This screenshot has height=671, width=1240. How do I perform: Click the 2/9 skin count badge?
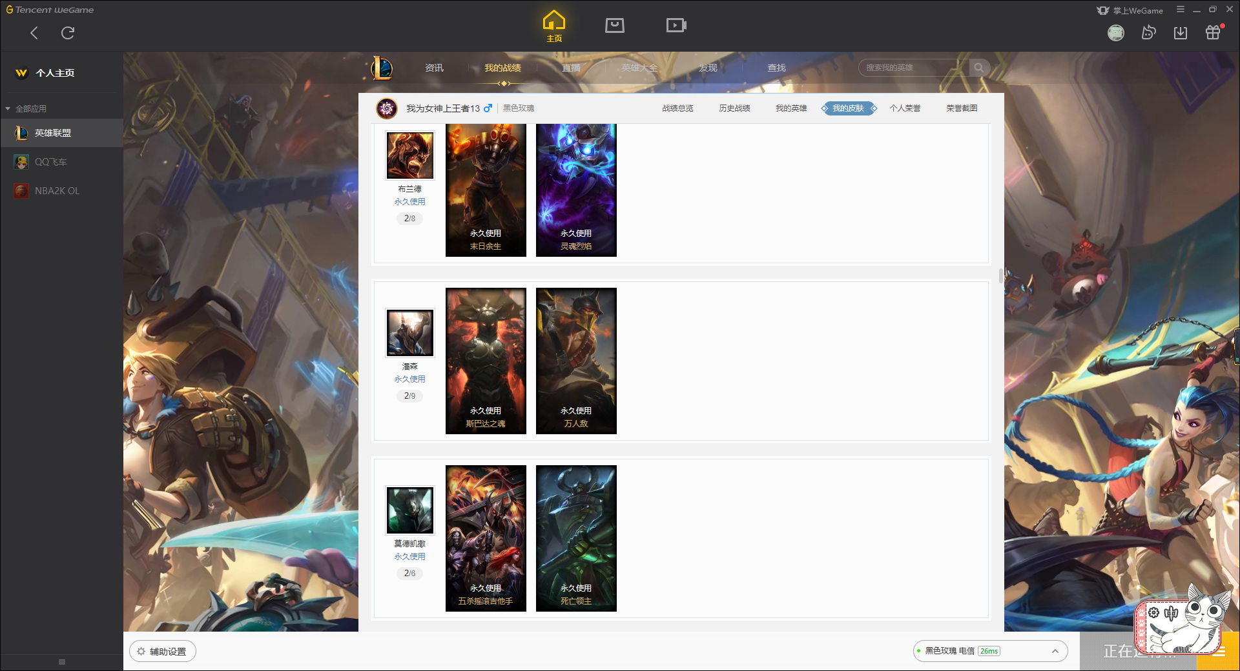[410, 396]
